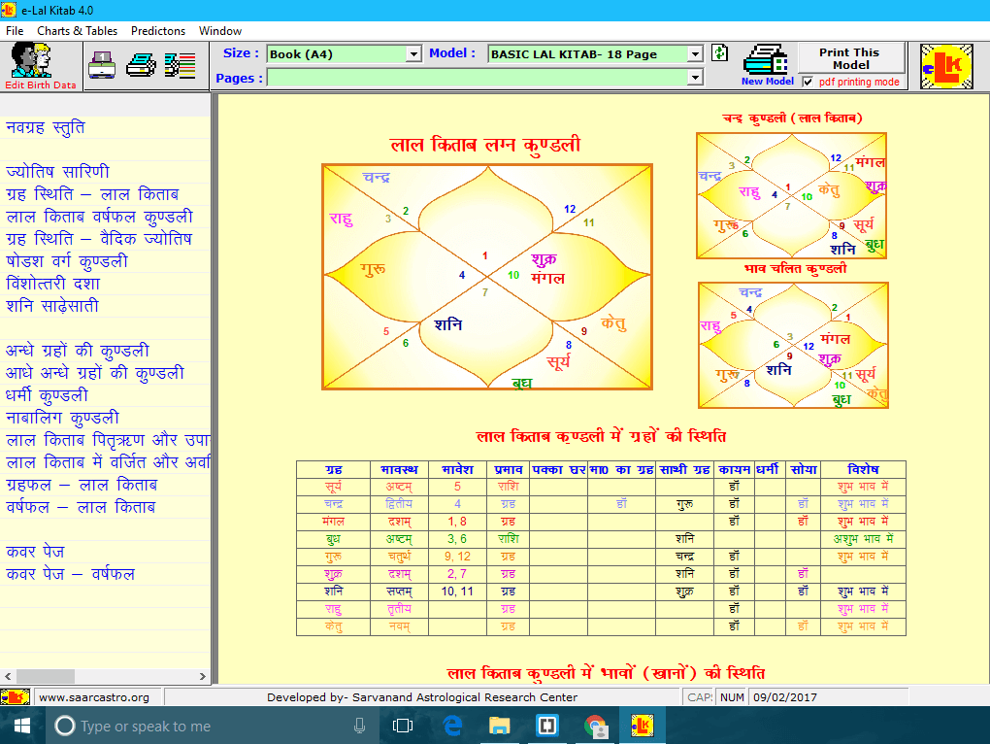Select कवर पेज – वर्षफल entry
Viewport: 990px width, 744px height.
(70, 574)
